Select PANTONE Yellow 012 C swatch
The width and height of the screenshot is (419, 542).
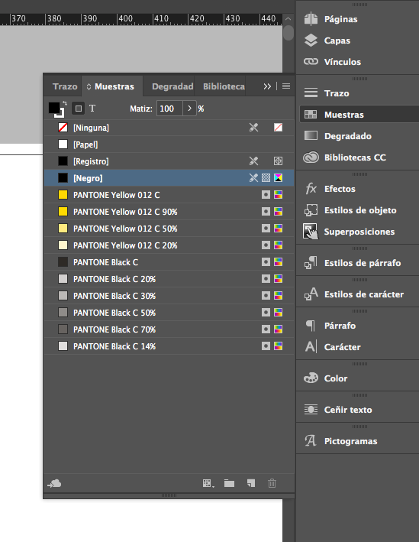click(x=169, y=195)
